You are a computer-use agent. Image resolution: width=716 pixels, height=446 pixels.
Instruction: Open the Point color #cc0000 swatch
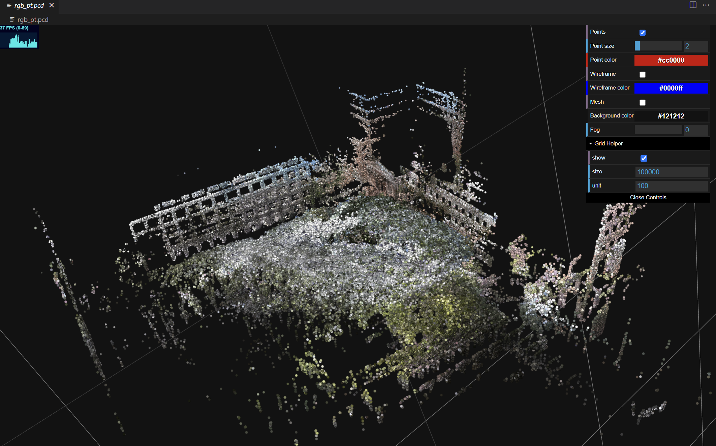(x=671, y=60)
